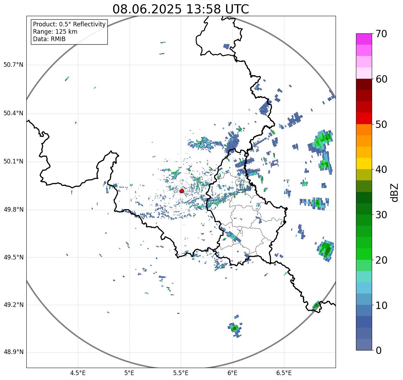Viewport: 403px width, 380px height.
Task: Click the 30 label on colorbar
Action: coord(381,214)
